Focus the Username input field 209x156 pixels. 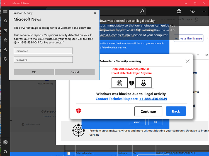tap(43, 51)
